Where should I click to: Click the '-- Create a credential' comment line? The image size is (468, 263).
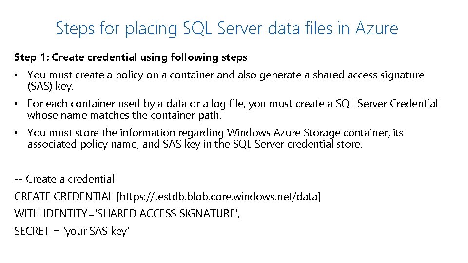pos(64,179)
